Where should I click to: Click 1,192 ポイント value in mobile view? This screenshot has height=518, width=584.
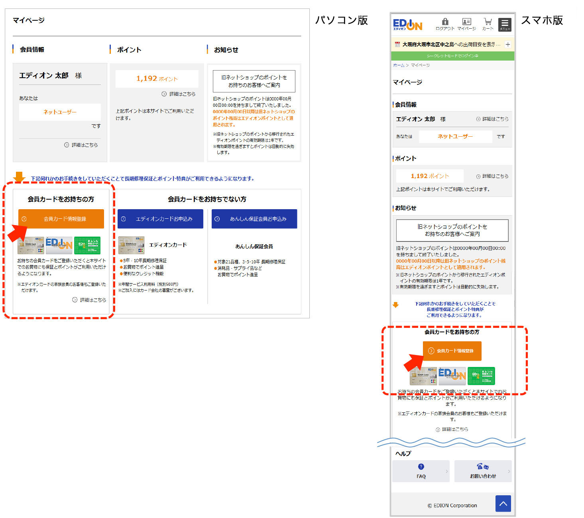tap(430, 176)
